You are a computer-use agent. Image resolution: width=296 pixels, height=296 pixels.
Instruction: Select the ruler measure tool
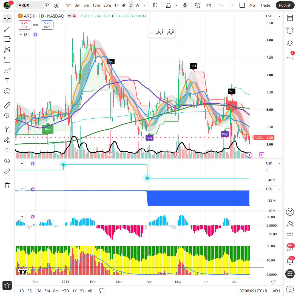tap(7, 105)
